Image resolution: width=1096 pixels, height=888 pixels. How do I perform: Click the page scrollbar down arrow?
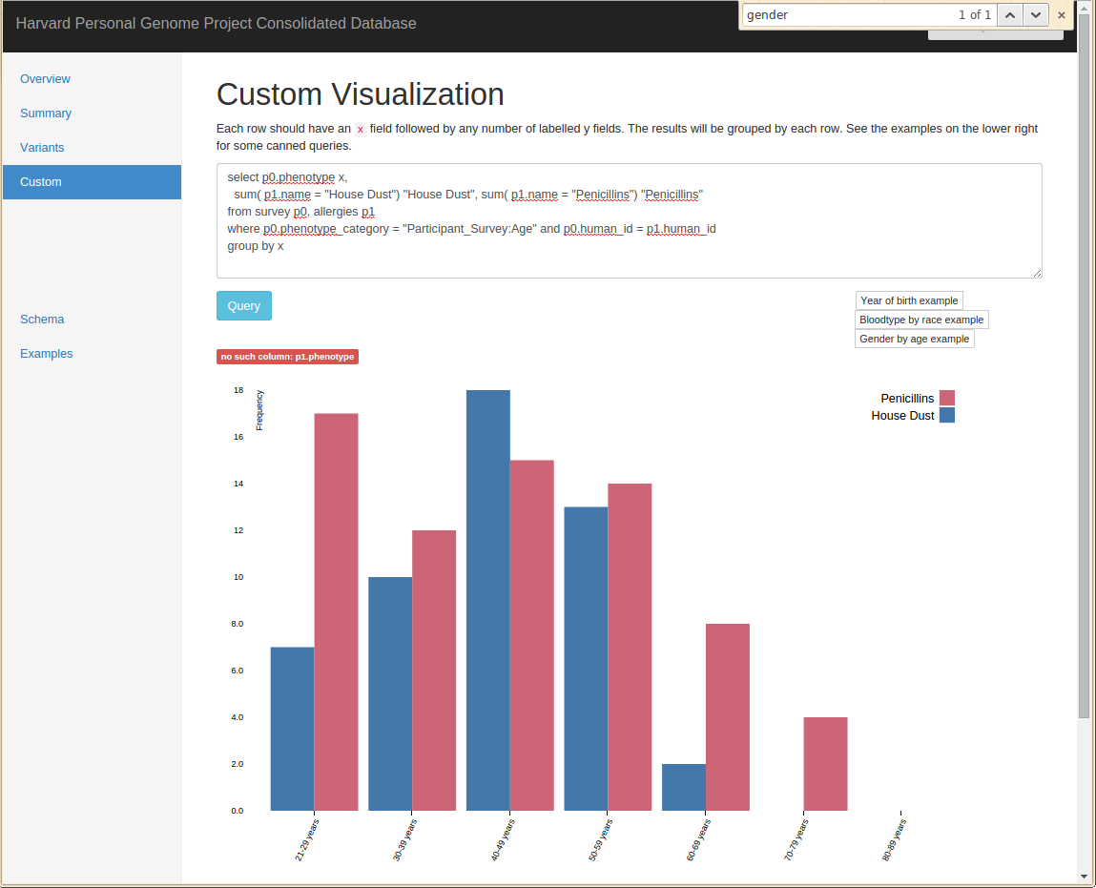(1084, 876)
